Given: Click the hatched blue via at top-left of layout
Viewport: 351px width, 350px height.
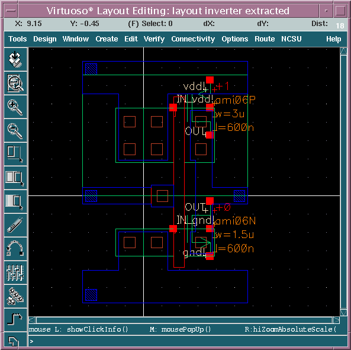Looking at the screenshot, I should 91,69.
